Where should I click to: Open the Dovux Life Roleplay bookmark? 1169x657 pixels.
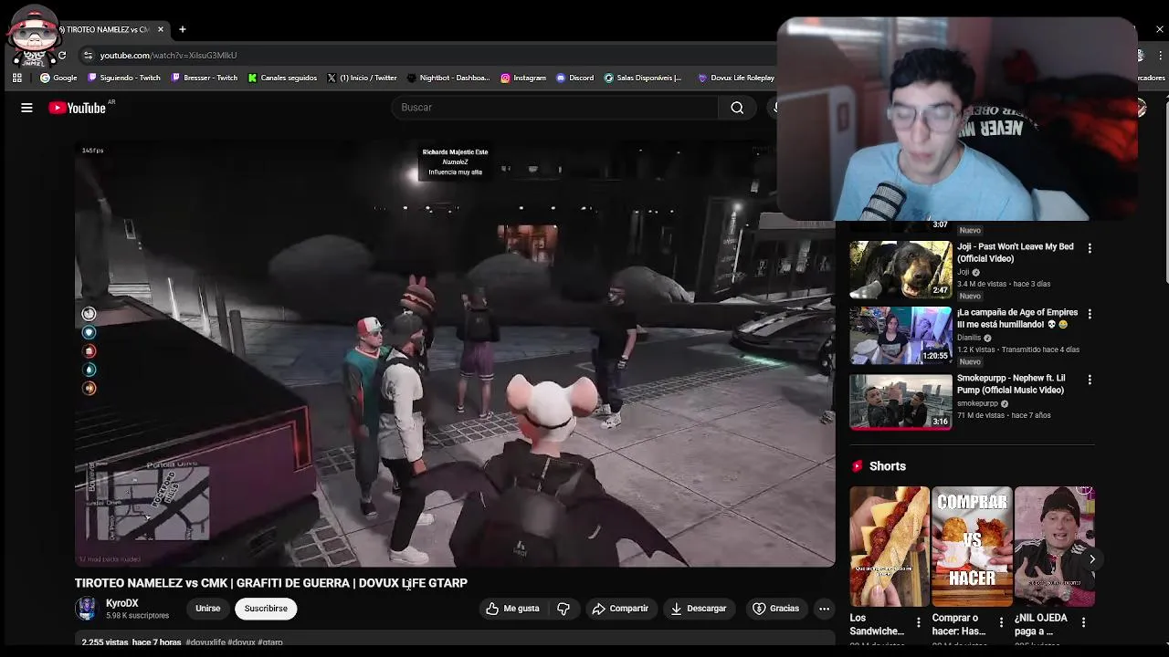click(x=736, y=78)
